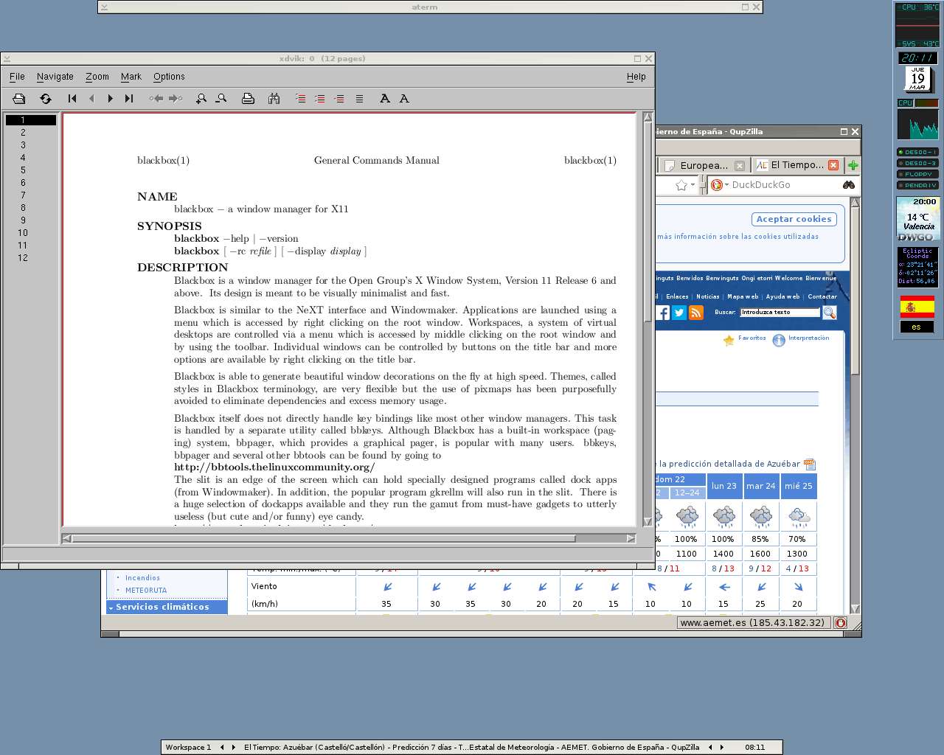This screenshot has height=755, width=944.
Task: Bookmark page with the star icon in QupZilla
Action: pyautogui.click(x=681, y=185)
